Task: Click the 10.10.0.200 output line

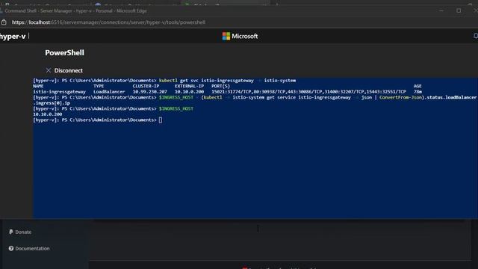Action: coord(48,114)
